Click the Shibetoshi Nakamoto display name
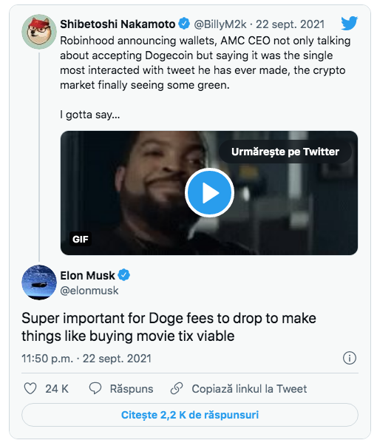377x440 pixels. point(118,24)
